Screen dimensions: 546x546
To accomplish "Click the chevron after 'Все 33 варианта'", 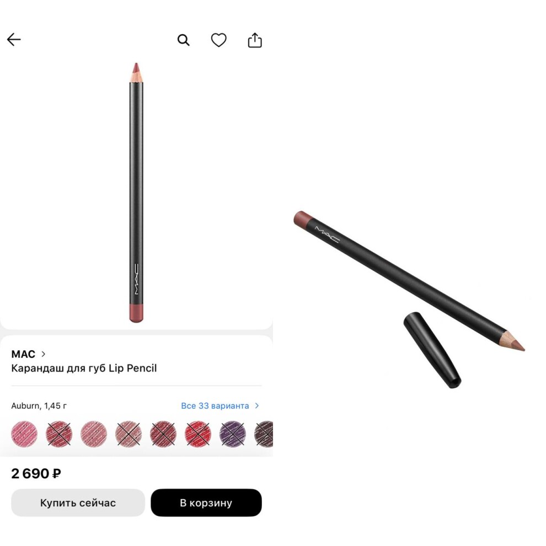I will coord(257,406).
